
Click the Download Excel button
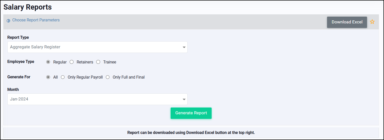pyautogui.click(x=347, y=22)
